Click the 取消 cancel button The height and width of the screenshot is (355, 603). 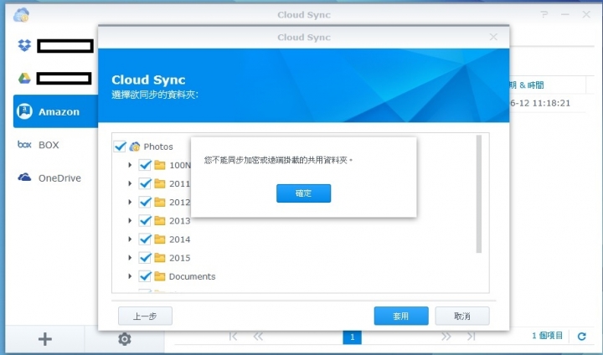462,316
